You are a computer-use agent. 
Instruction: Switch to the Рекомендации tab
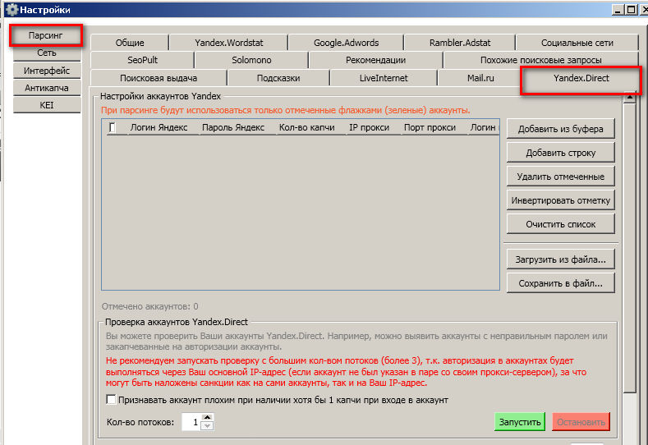[x=375, y=60]
